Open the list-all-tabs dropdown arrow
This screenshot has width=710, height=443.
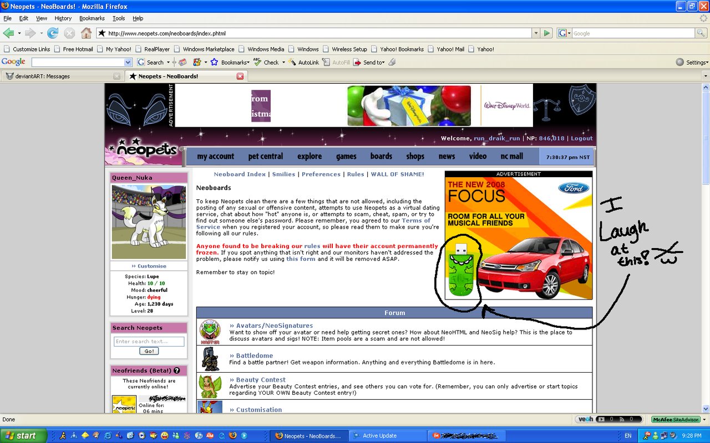point(705,76)
